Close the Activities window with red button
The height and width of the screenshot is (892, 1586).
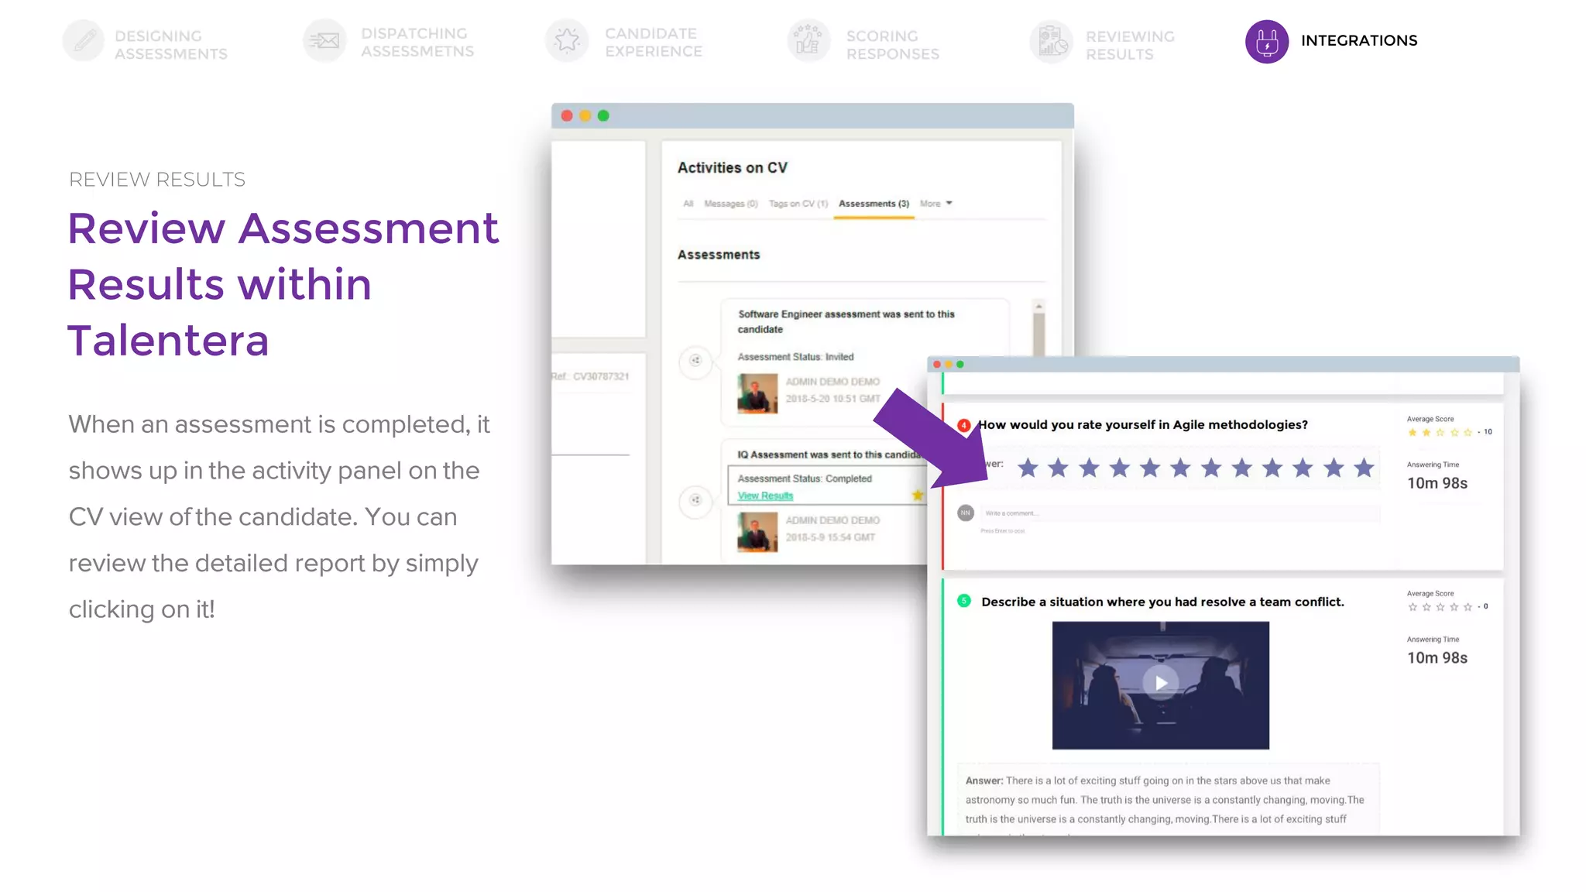click(x=567, y=115)
